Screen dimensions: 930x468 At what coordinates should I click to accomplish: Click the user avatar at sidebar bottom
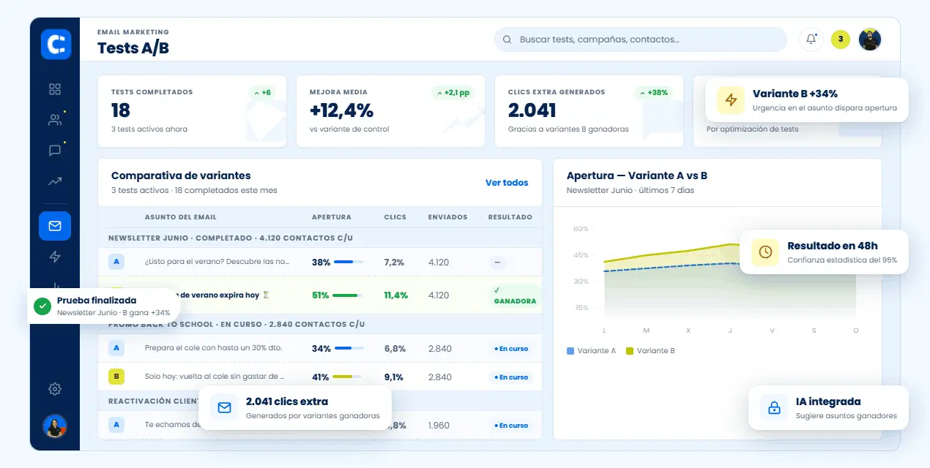(x=55, y=426)
